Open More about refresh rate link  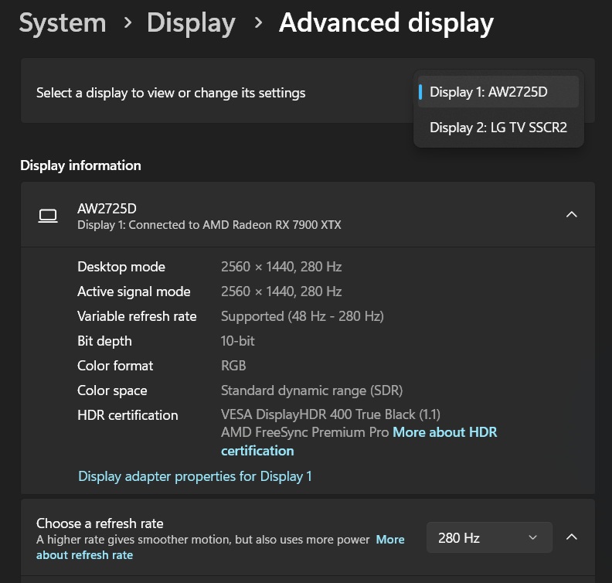[x=220, y=547]
